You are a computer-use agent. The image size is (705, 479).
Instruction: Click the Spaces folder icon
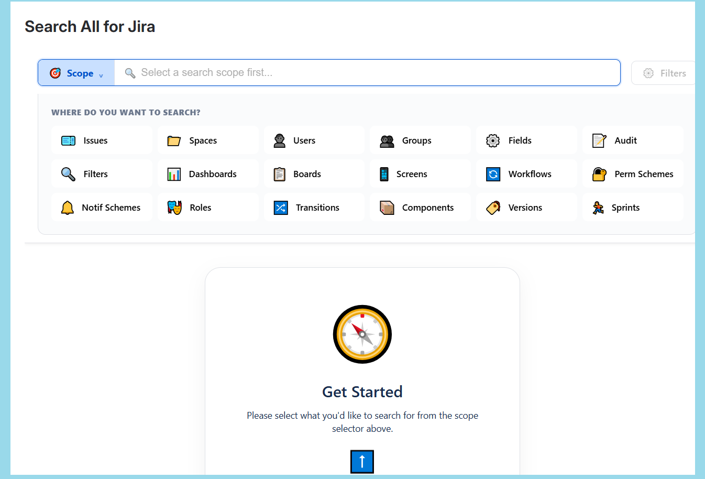tap(174, 140)
